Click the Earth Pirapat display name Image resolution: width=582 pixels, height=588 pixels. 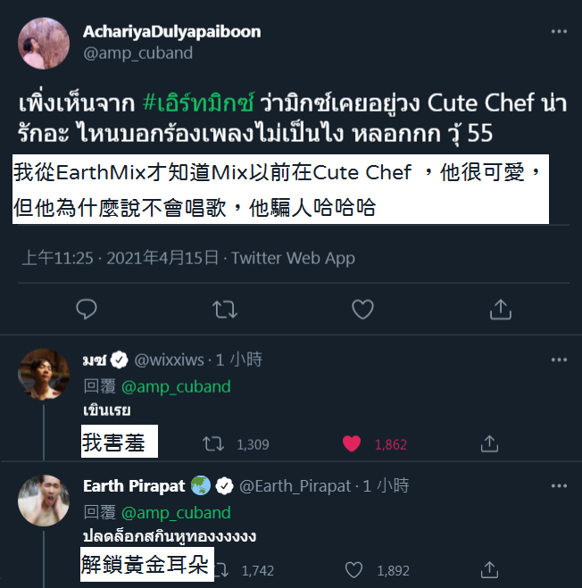[x=134, y=486]
